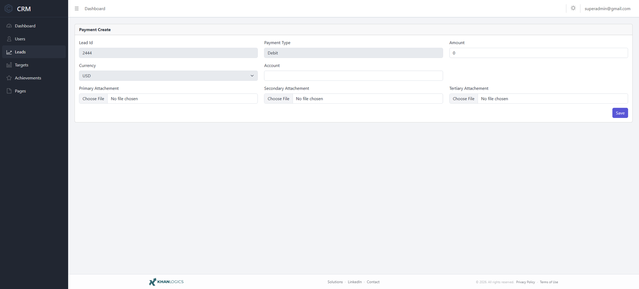Click the Payment Create card heading
The height and width of the screenshot is (289, 639).
tap(95, 30)
